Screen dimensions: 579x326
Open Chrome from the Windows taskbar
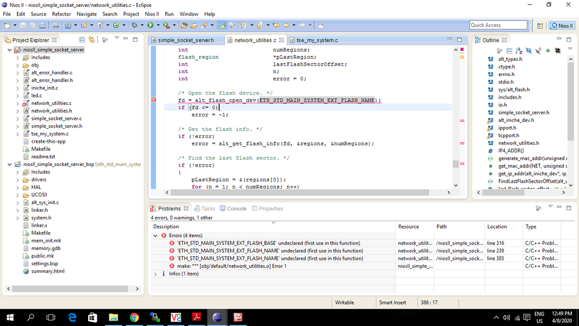point(134,317)
